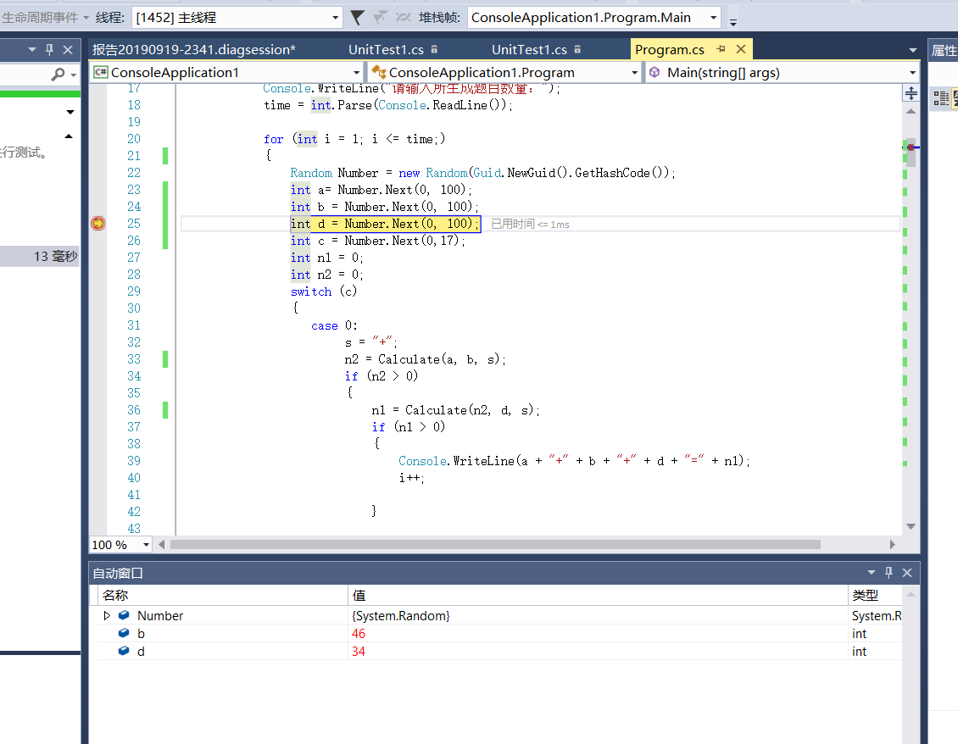Click the toolbar overflow options arrow

tap(733, 22)
